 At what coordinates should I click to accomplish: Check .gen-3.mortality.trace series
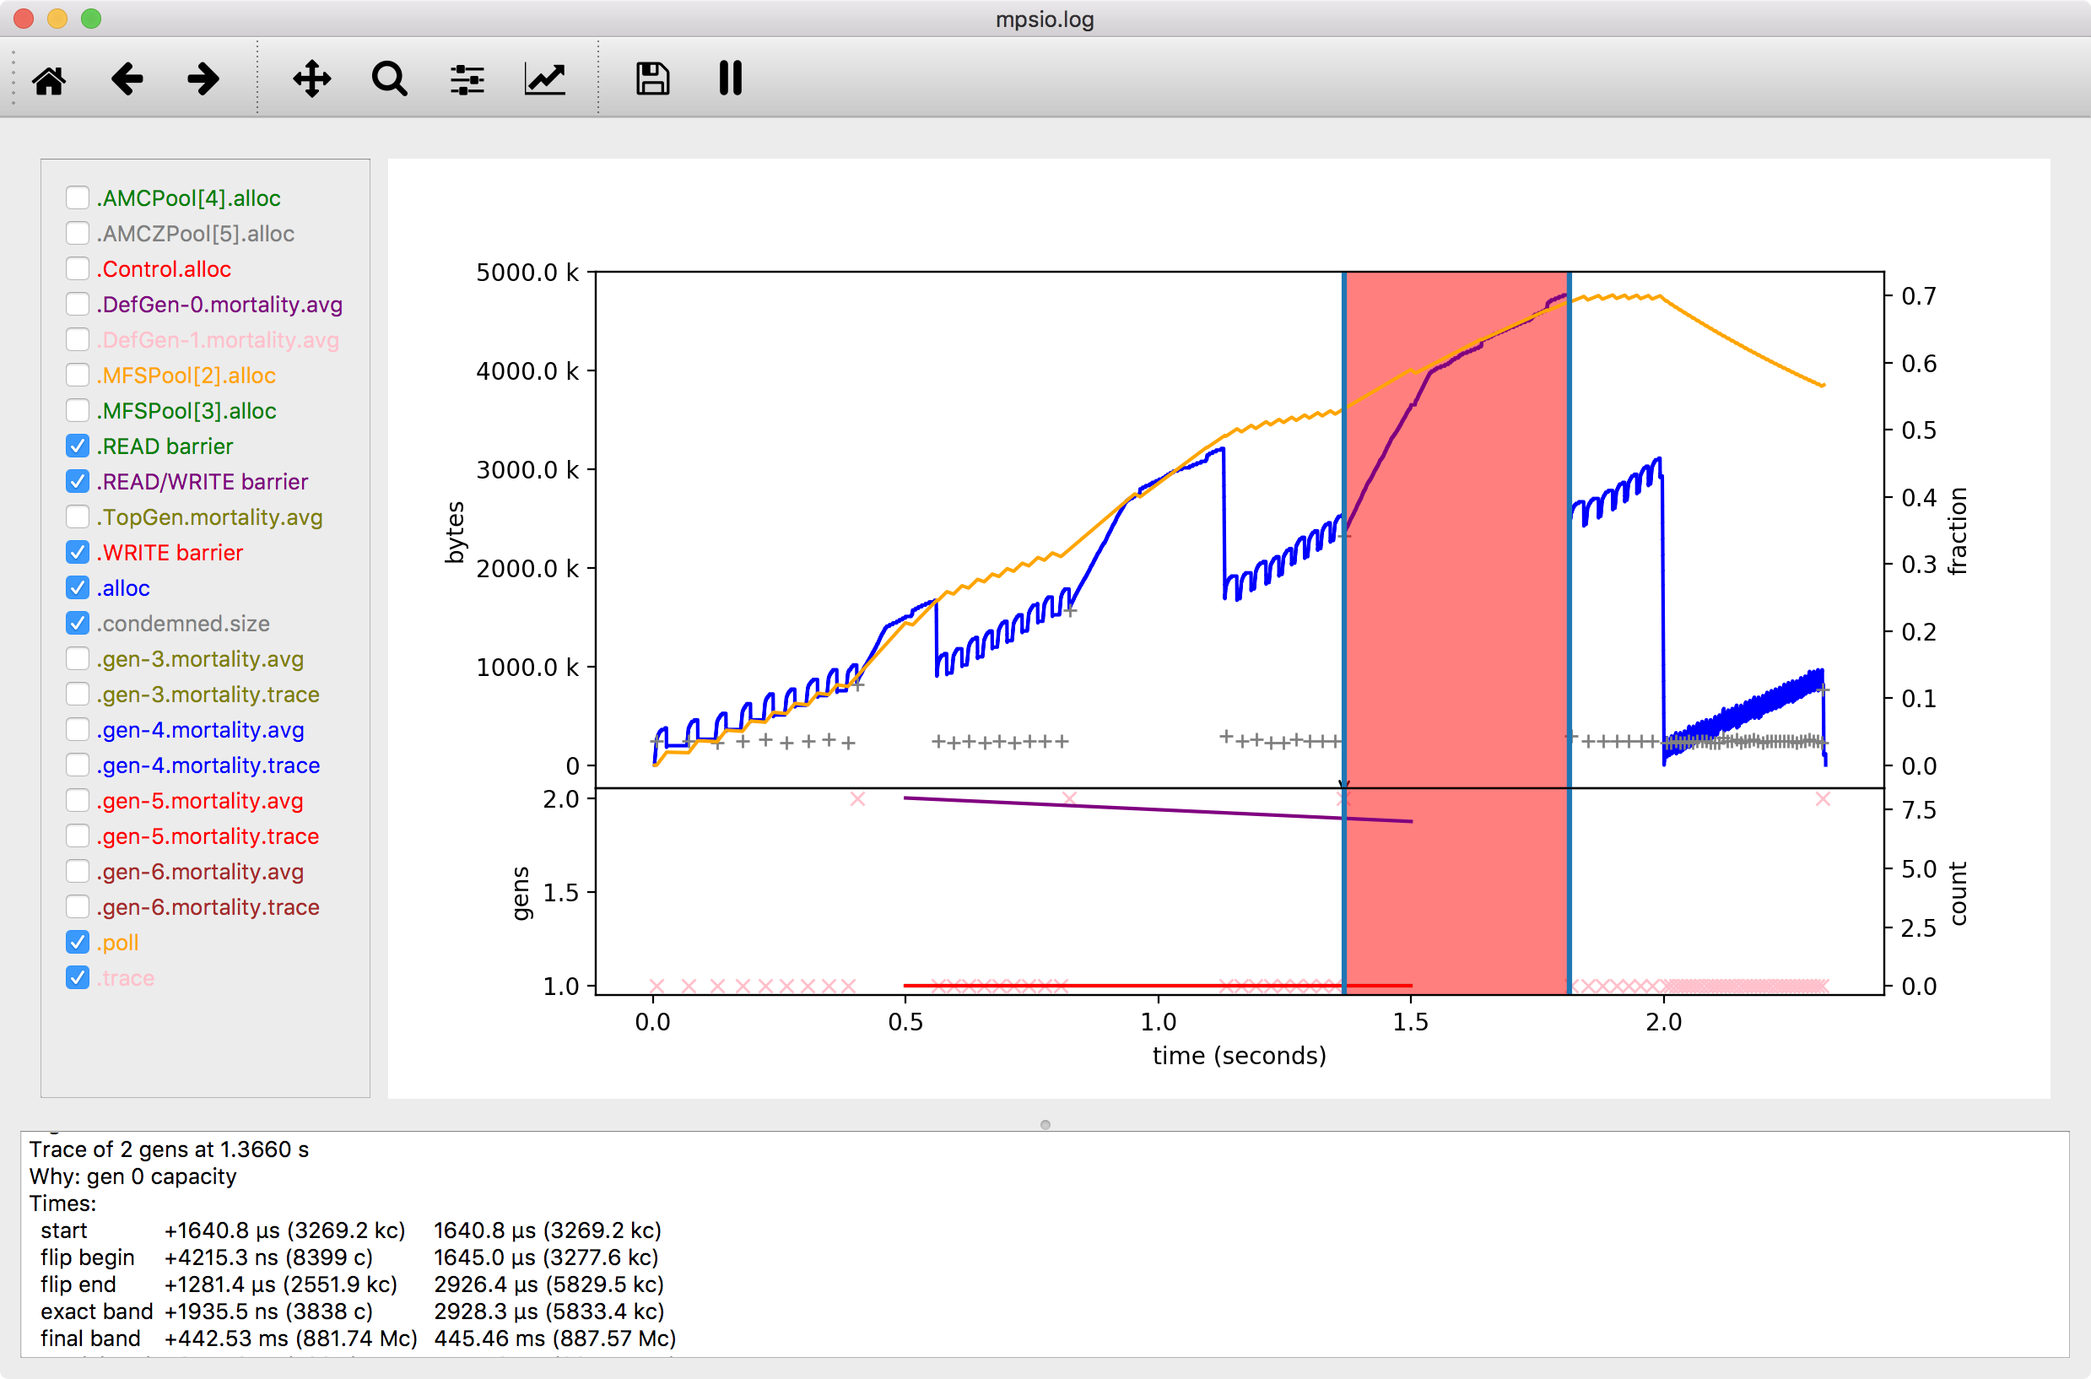[x=78, y=694]
